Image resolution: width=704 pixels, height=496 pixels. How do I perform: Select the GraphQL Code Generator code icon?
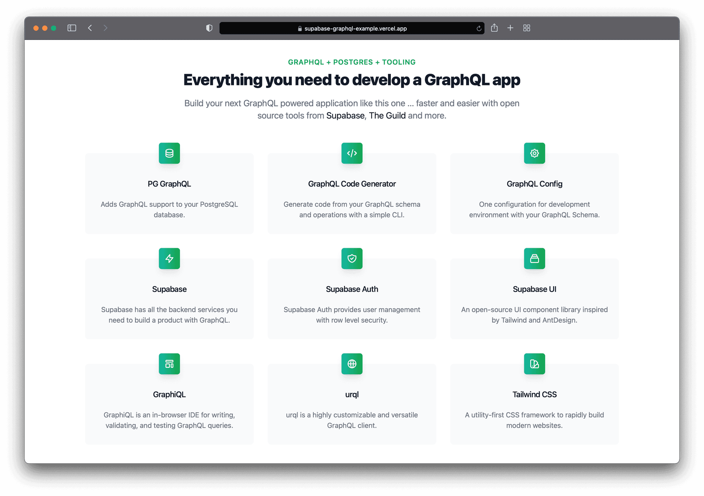coord(352,153)
